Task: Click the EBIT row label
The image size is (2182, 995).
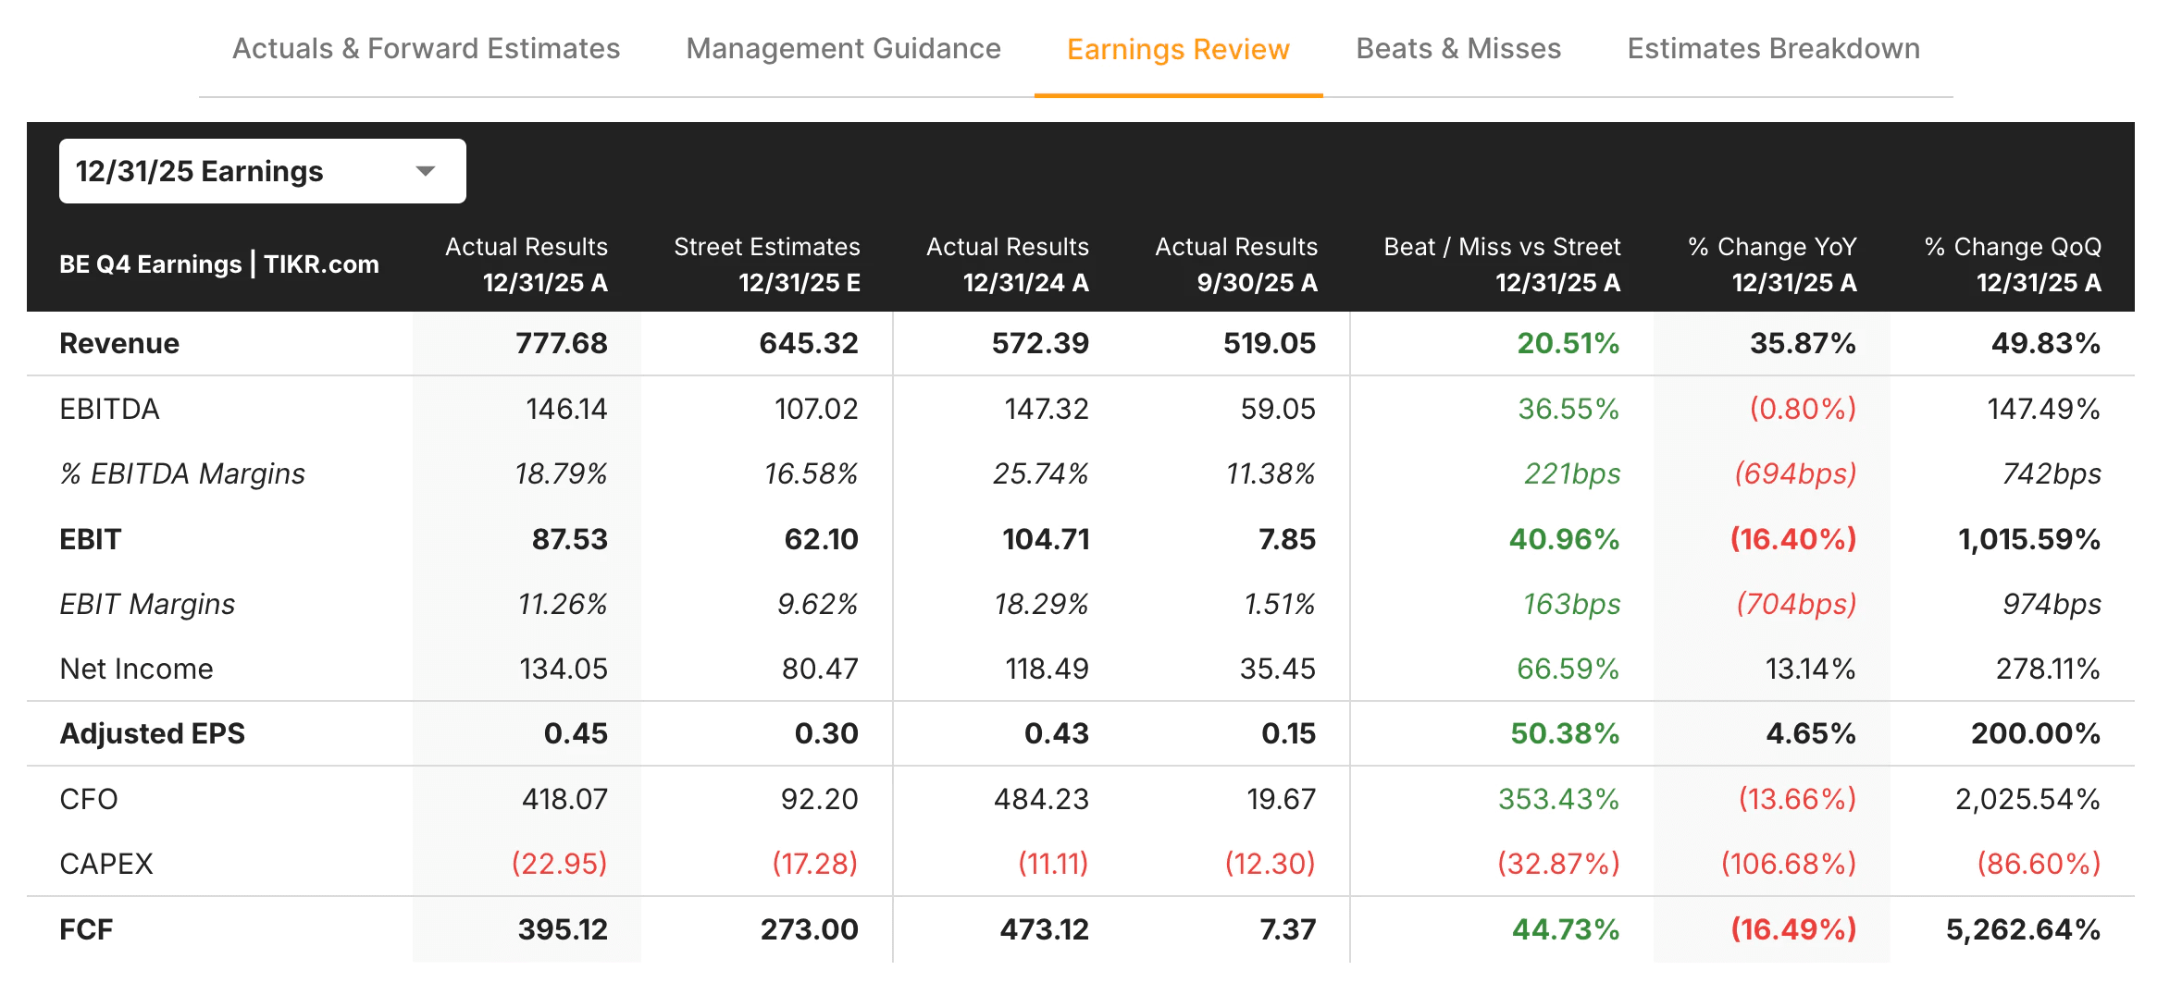Action: (x=89, y=539)
